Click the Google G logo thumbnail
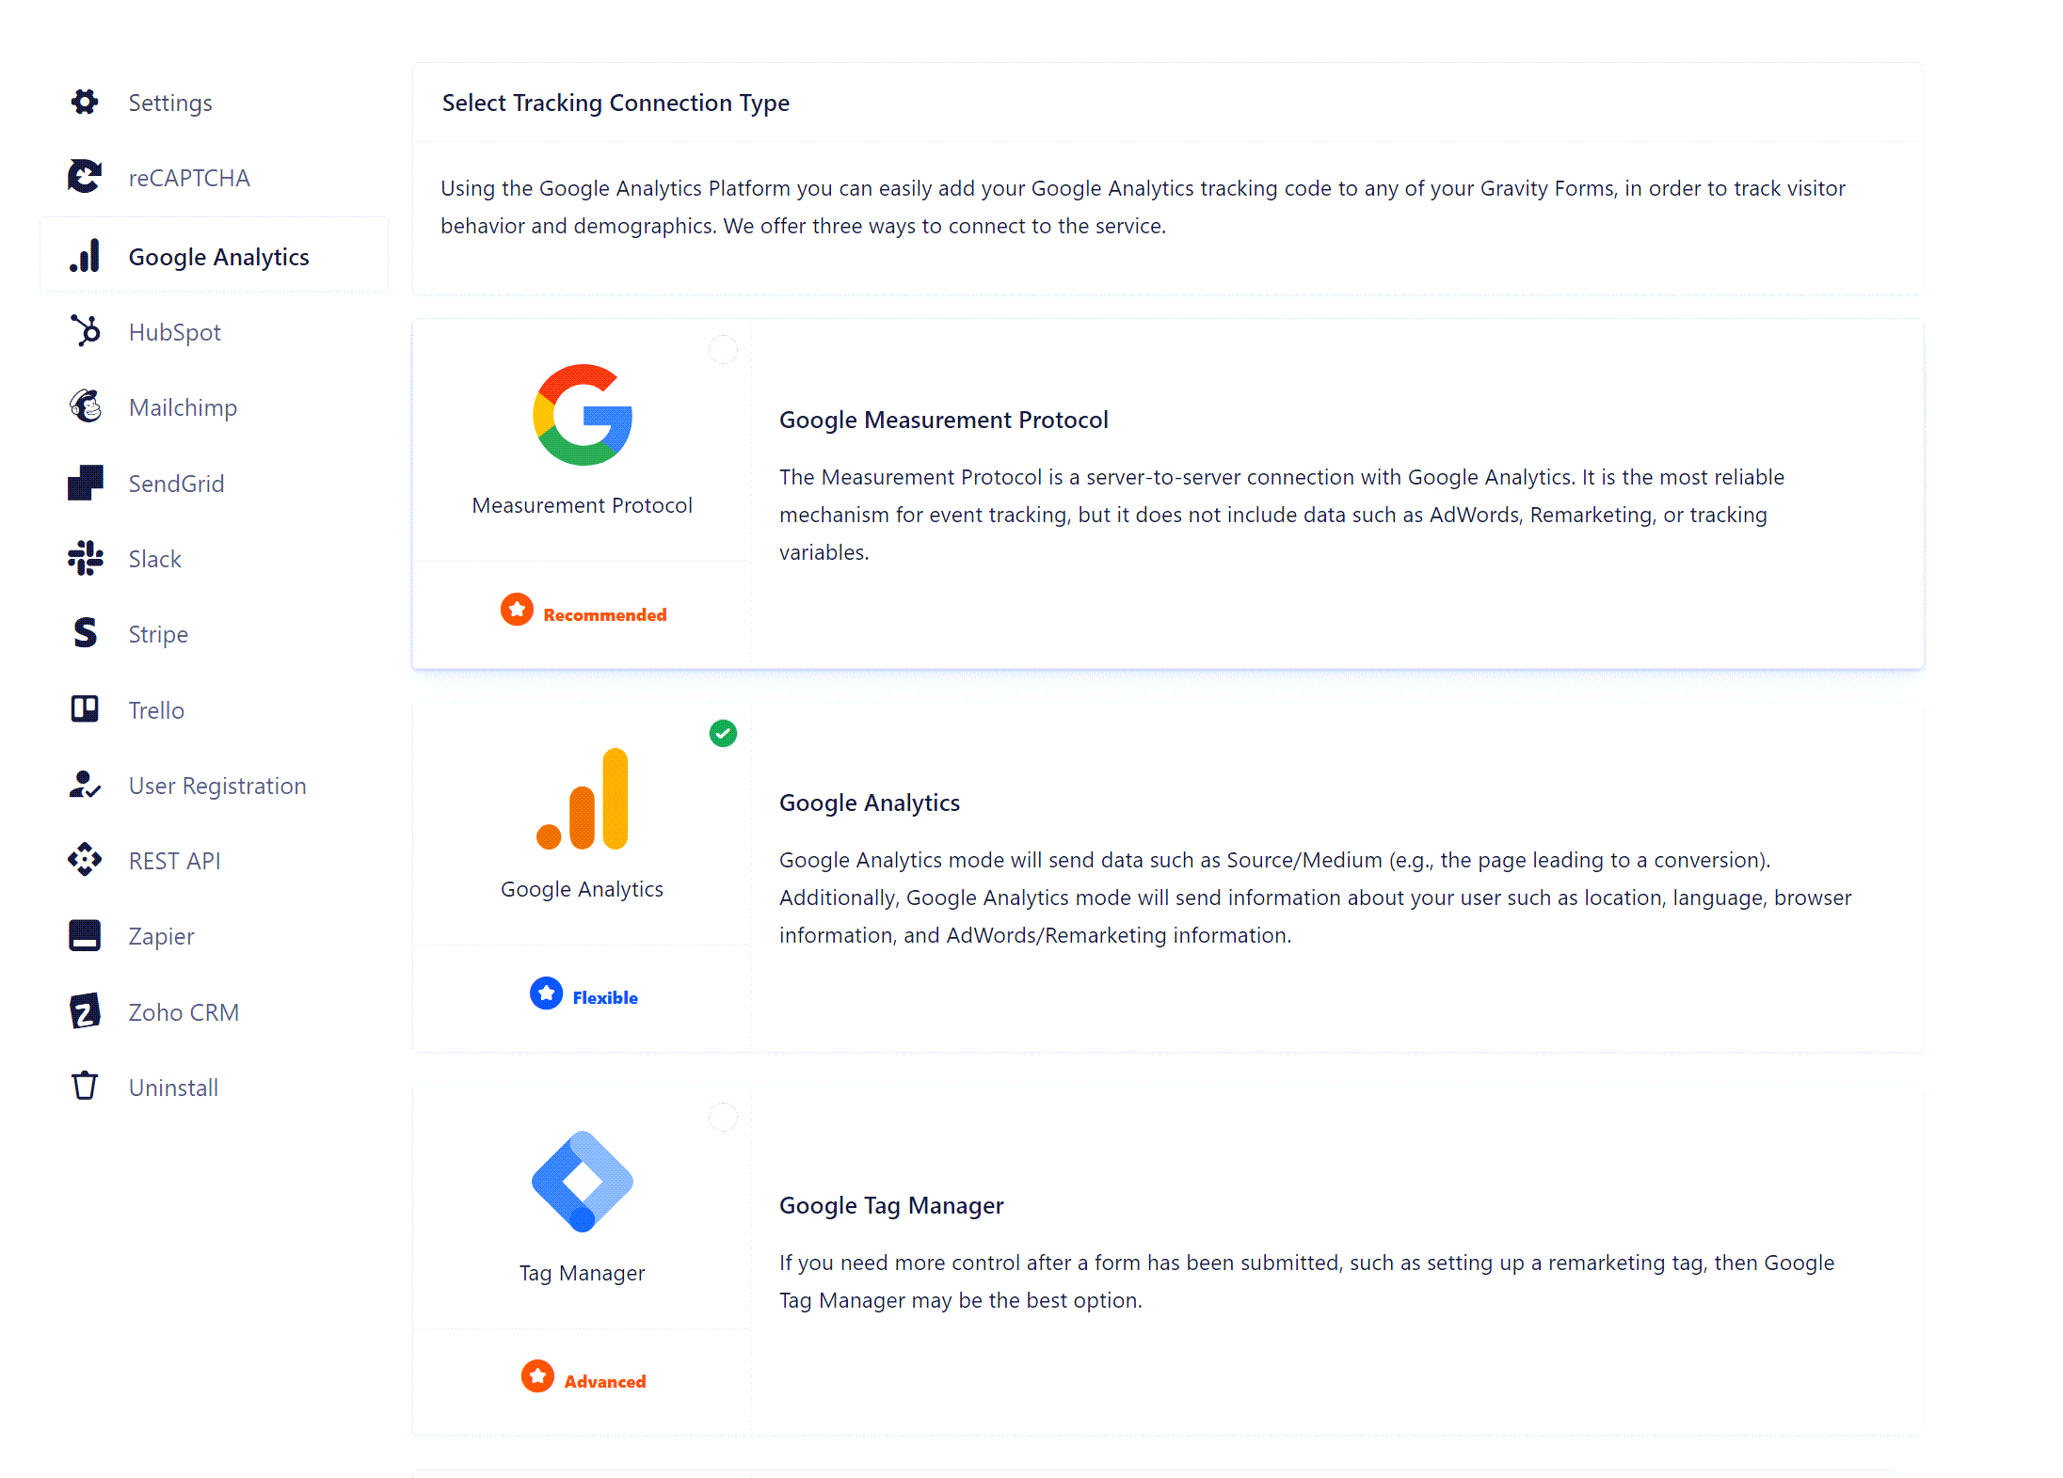The height and width of the screenshot is (1478, 2063). pyautogui.click(x=583, y=415)
